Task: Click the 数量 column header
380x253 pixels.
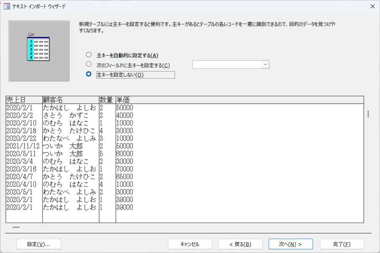Action: pos(107,100)
